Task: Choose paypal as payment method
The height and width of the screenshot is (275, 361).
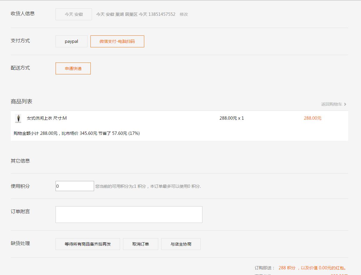Action: click(x=71, y=41)
